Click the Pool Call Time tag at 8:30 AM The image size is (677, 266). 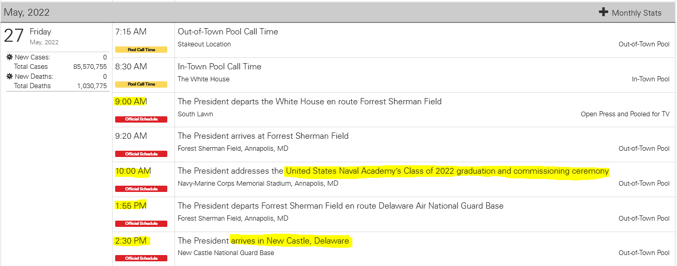click(141, 84)
